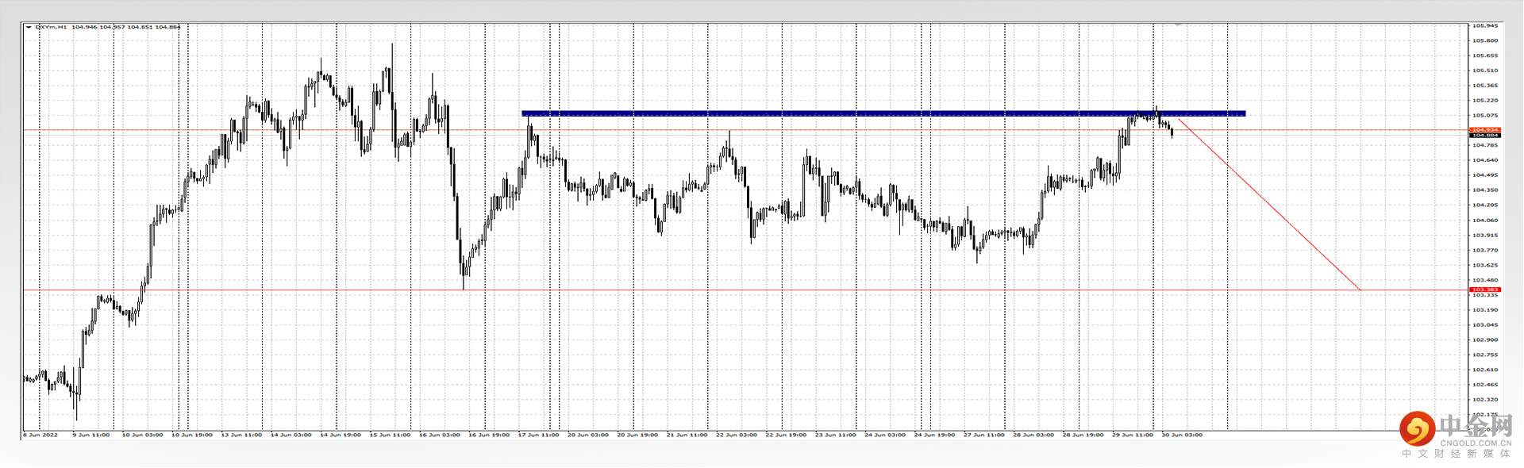This screenshot has height=468, width=1524.
Task: Click the 24 Jun 19:00 time axis label
Action: 934,435
